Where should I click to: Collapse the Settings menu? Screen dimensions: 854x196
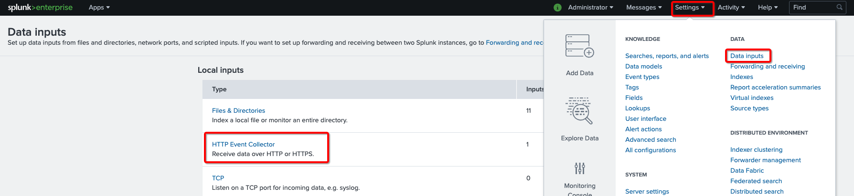point(689,8)
